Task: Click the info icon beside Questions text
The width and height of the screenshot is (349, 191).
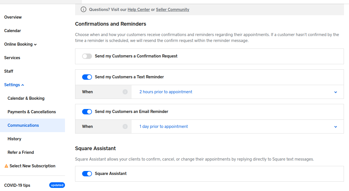Action: click(84, 10)
